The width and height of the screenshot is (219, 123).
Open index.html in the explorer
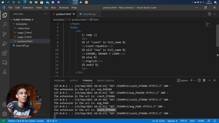coord(30,28)
